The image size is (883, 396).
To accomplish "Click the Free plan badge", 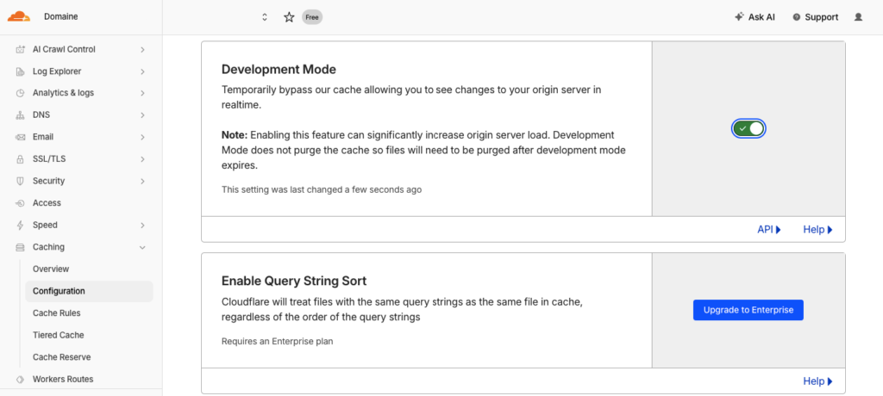I will pyautogui.click(x=312, y=17).
